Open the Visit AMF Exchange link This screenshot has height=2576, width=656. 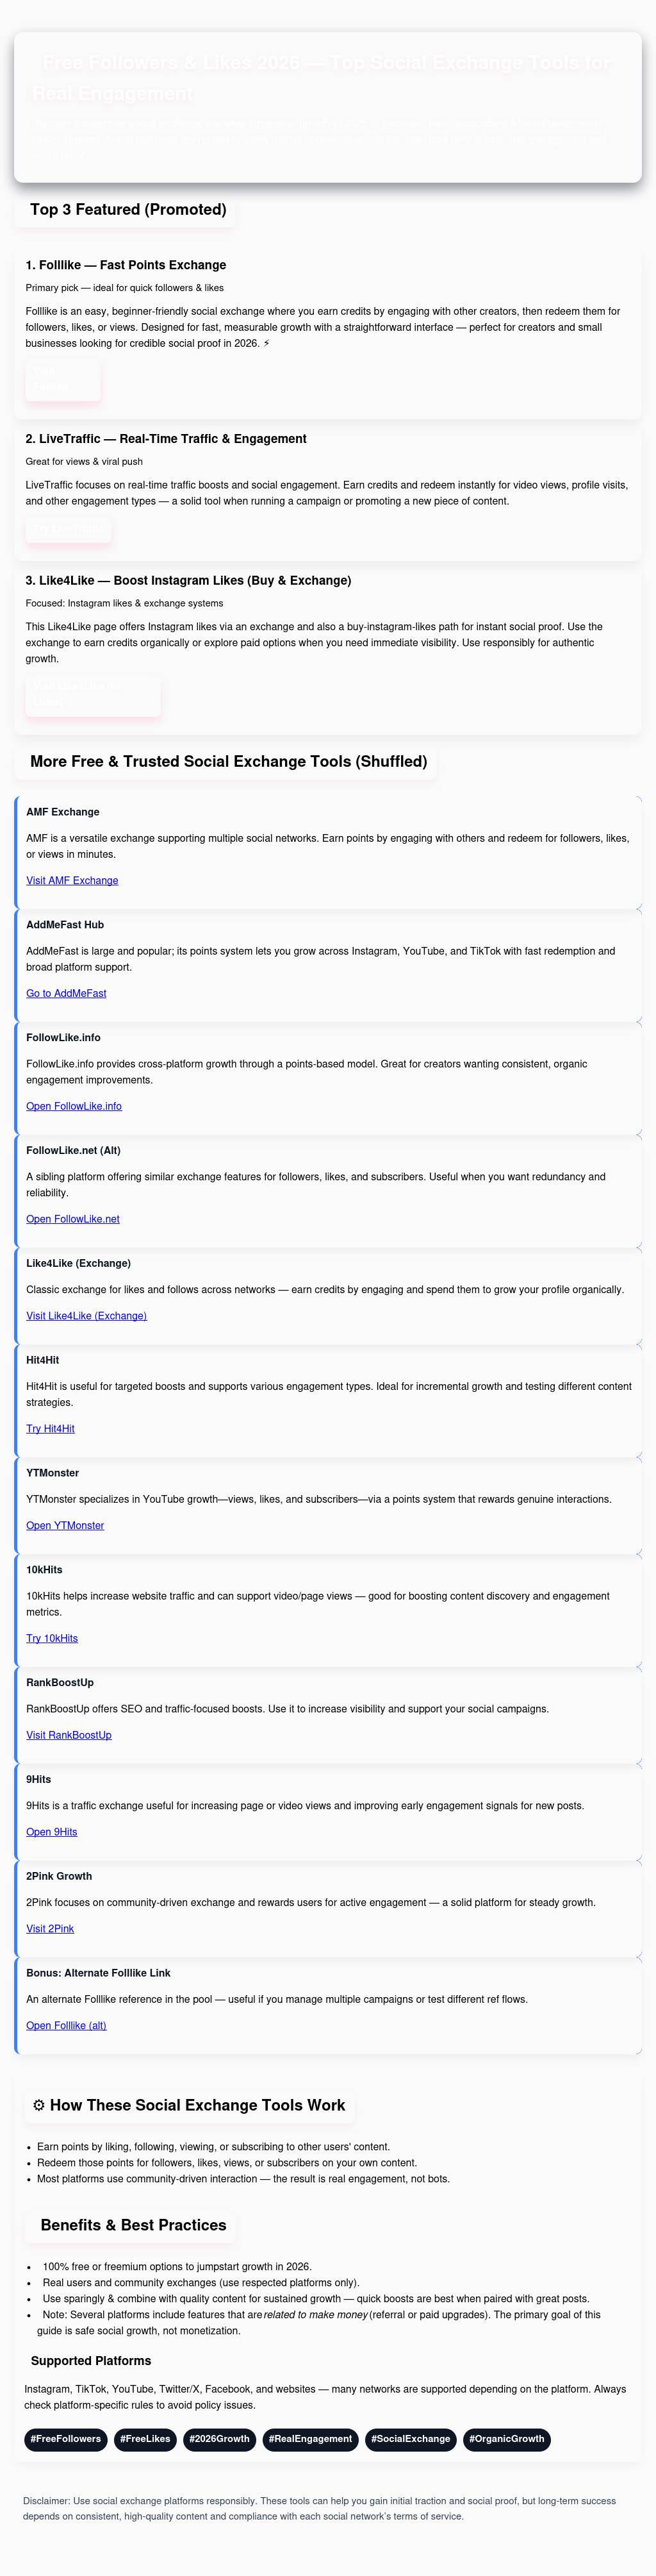pos(72,880)
